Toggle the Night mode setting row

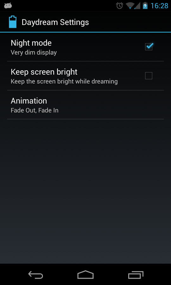[85, 47]
